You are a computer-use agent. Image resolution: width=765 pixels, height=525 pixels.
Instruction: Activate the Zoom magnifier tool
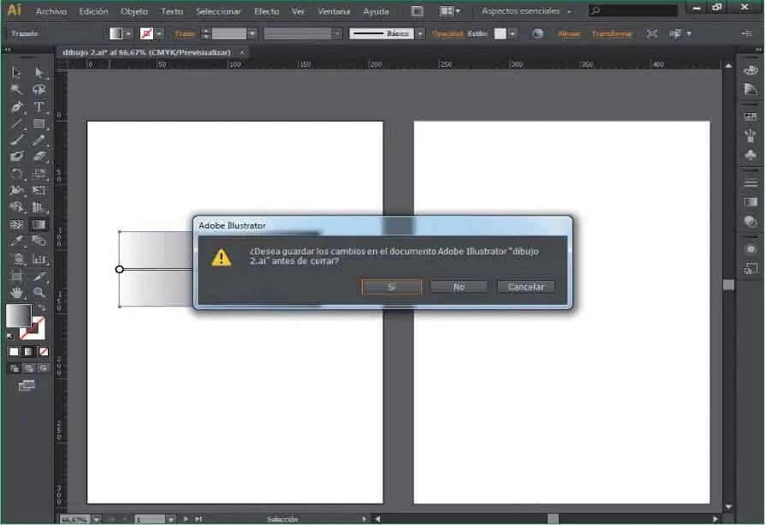[x=39, y=293]
